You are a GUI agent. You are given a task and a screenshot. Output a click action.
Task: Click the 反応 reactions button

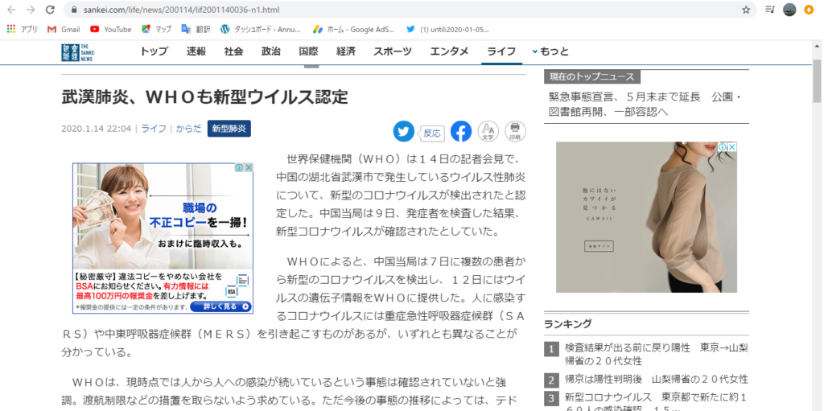[x=432, y=133]
